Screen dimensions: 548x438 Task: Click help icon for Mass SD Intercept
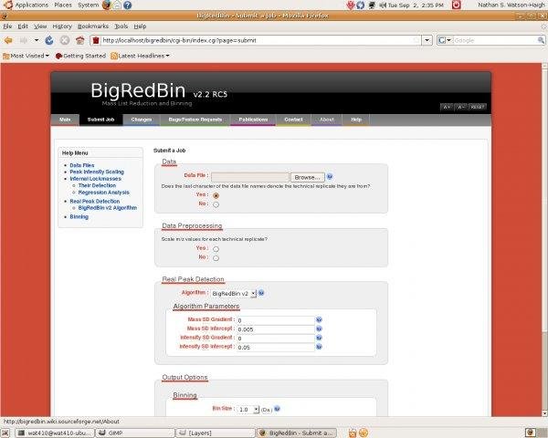319,328
